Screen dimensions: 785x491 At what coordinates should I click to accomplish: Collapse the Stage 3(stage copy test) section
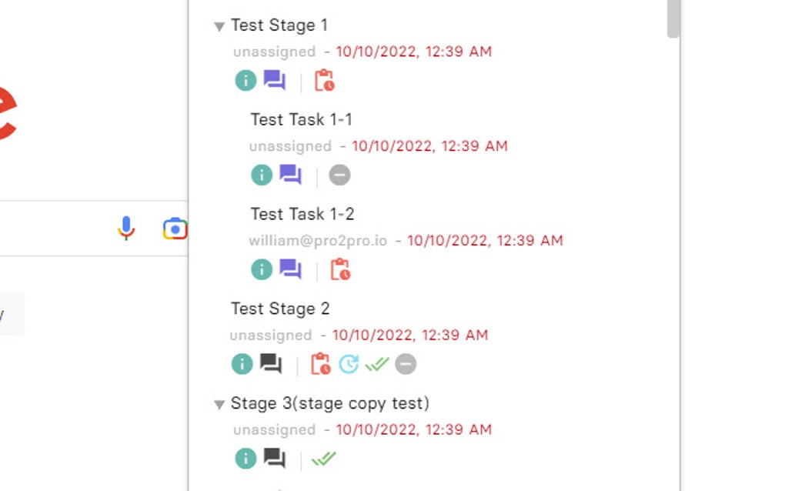219,403
